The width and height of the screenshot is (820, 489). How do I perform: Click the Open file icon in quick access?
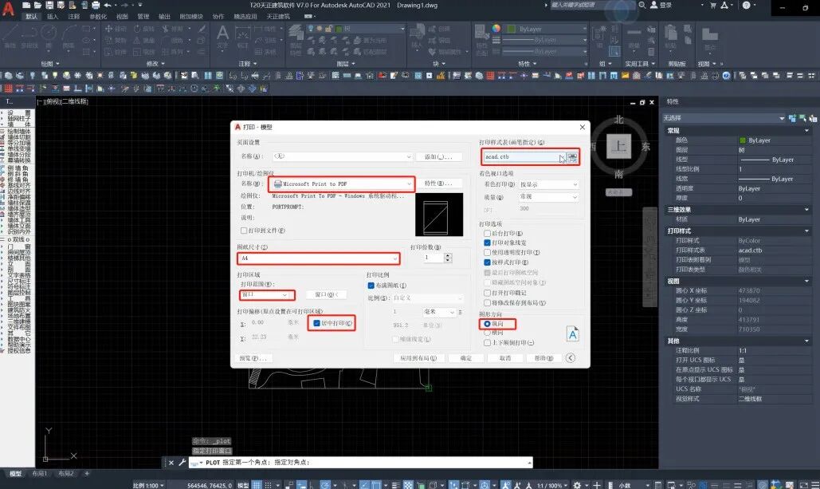[37, 6]
